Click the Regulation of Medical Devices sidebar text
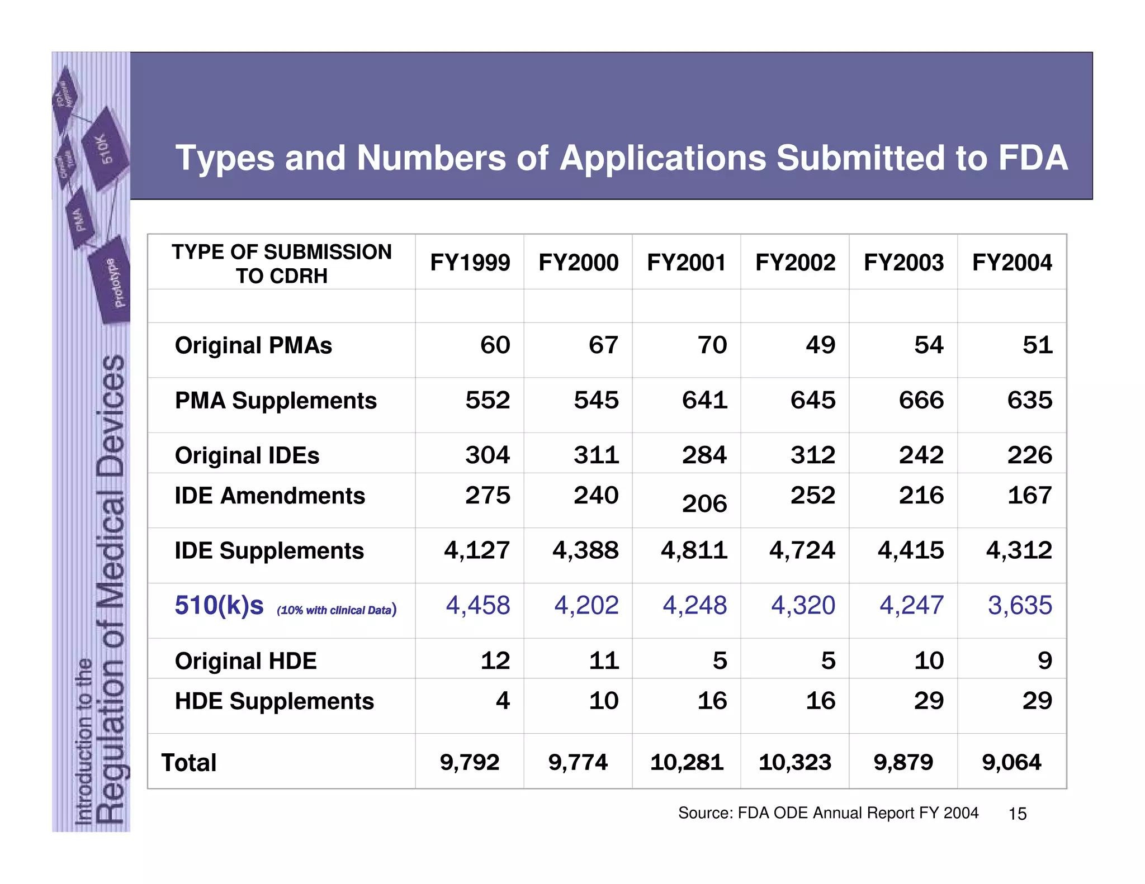 tap(111, 590)
